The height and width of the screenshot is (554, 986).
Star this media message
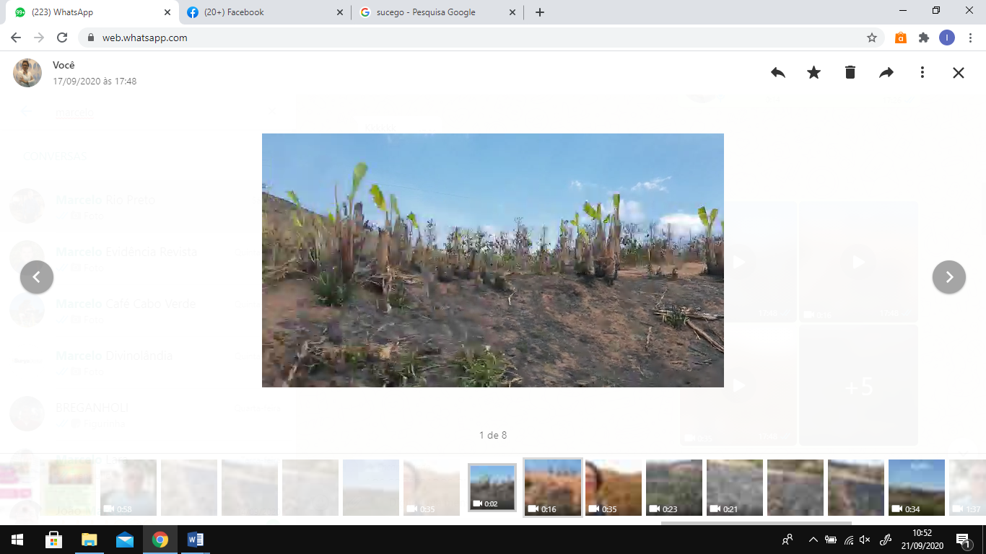coord(813,73)
